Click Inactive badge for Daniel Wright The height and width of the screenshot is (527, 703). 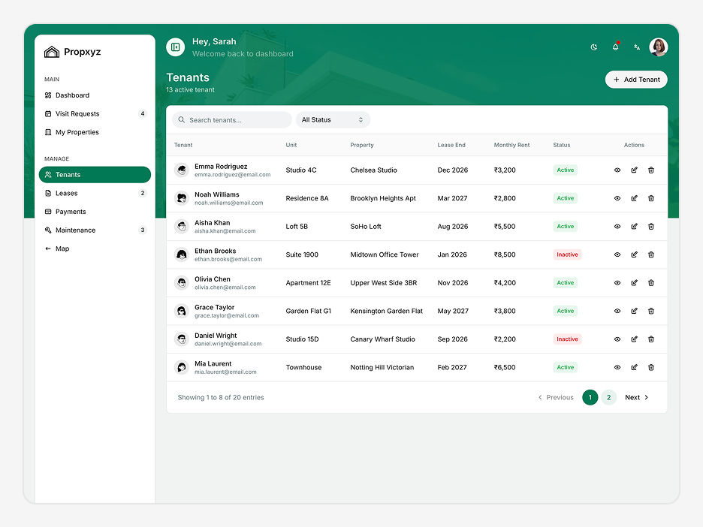(x=567, y=339)
